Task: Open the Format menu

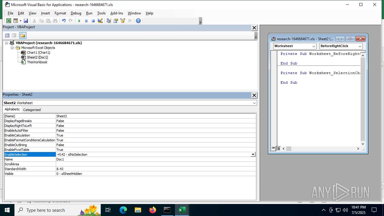Action: pyautogui.click(x=60, y=13)
